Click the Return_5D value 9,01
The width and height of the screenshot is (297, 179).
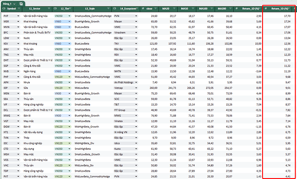pyautogui.click(x=288, y=88)
